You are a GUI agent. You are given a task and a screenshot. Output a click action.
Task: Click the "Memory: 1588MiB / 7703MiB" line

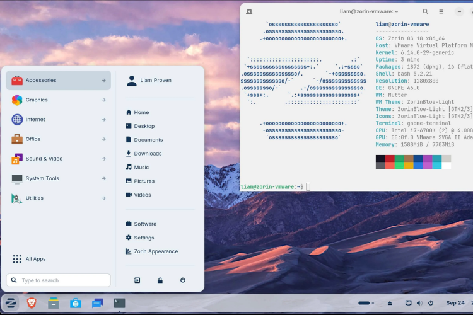click(x=415, y=145)
